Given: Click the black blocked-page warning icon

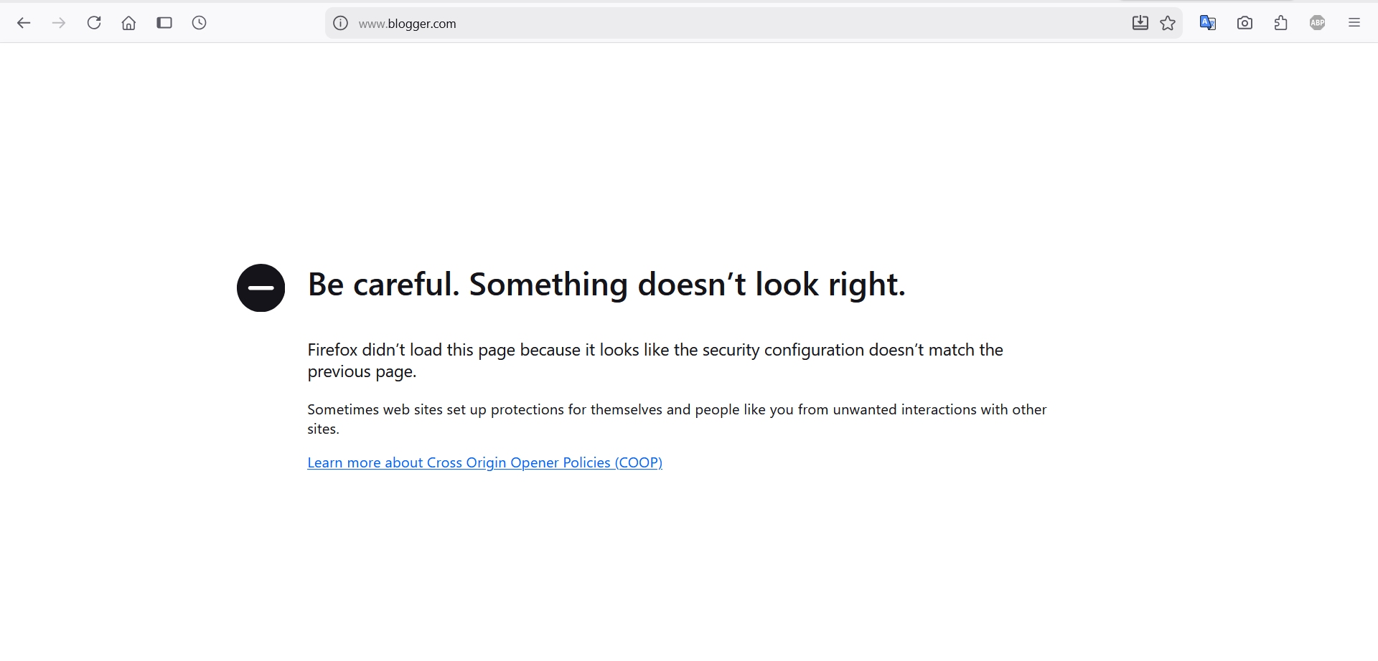Looking at the screenshot, I should point(261,287).
